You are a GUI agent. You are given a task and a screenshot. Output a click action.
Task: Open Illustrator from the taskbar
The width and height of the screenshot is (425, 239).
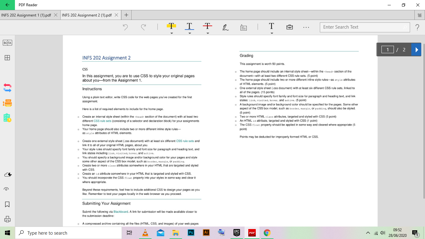click(206, 233)
